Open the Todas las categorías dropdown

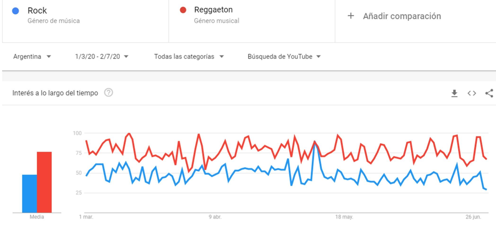(x=189, y=57)
